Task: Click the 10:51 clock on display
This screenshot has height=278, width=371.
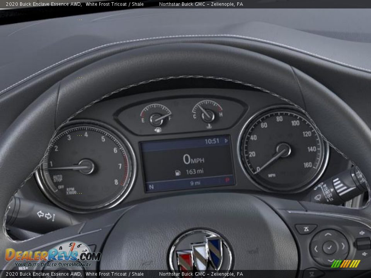Action: (212, 141)
